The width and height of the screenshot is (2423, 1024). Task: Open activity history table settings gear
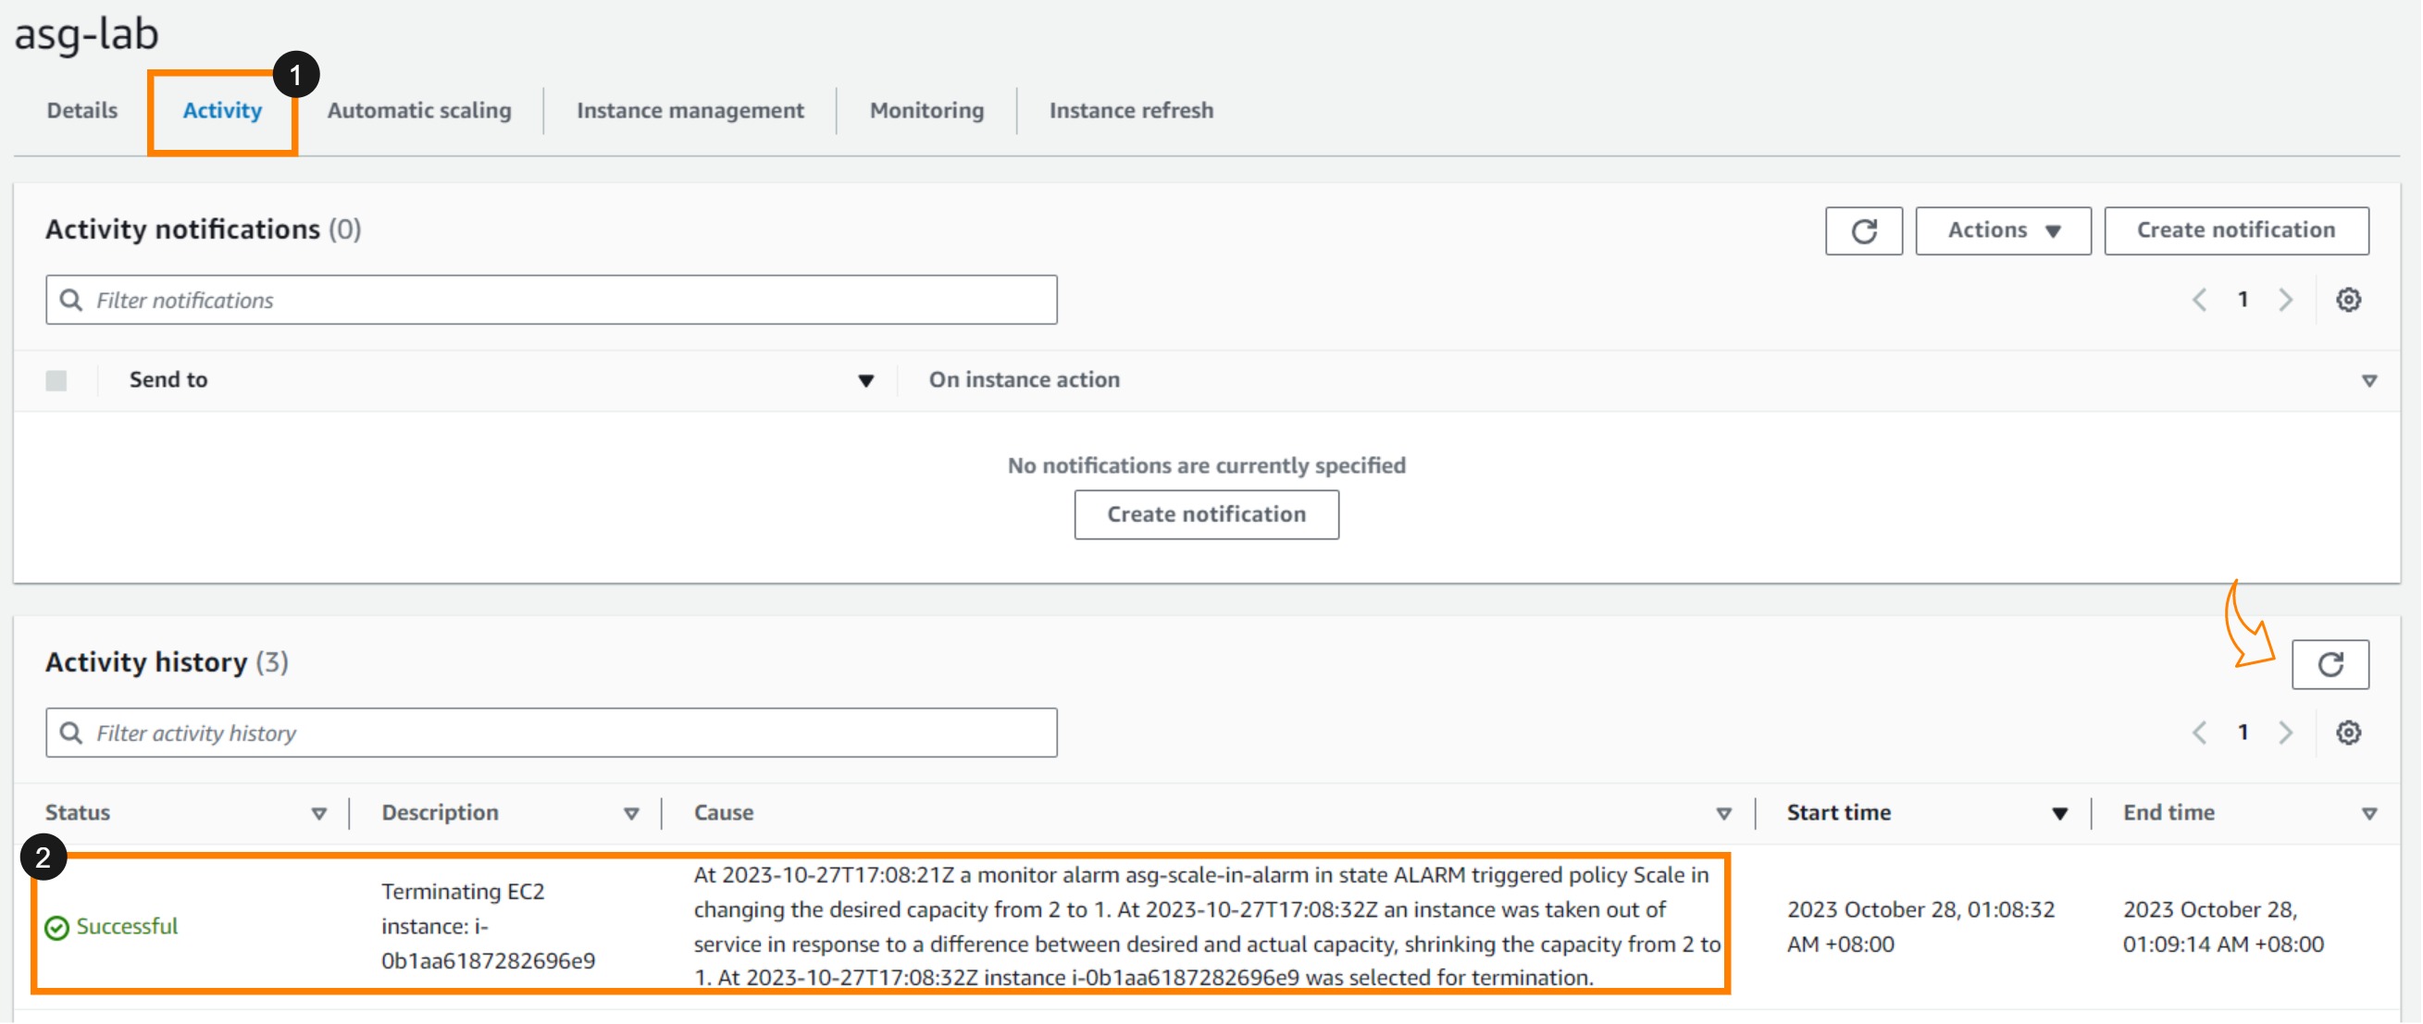[2348, 733]
